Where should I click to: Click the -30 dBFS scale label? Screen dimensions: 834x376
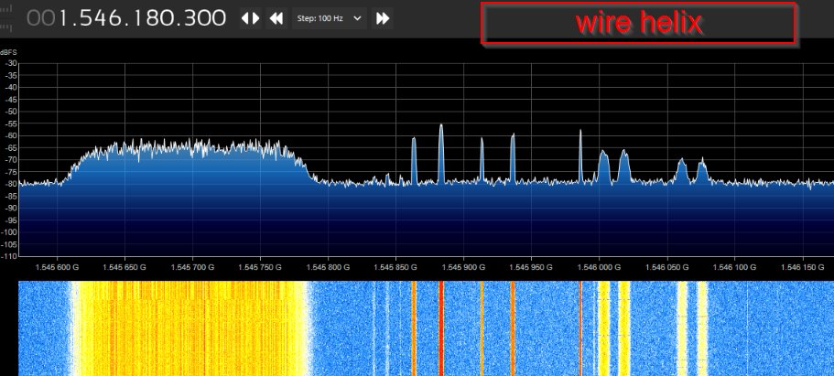pos(11,63)
